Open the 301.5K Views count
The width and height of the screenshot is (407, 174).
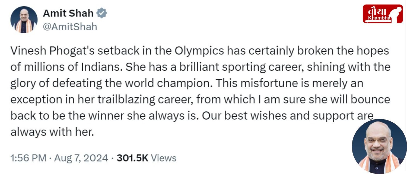(x=147, y=158)
